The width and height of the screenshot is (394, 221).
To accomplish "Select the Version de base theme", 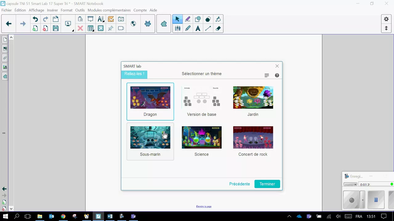I will point(202,102).
